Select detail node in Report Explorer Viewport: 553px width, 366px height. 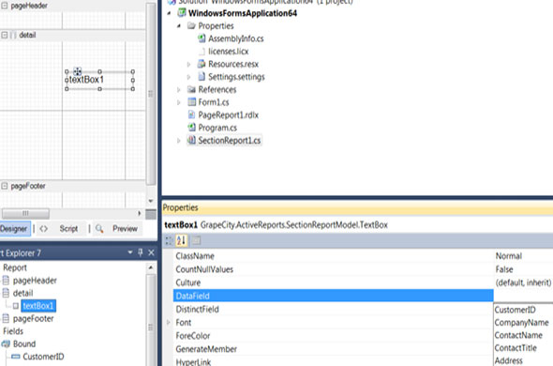22,293
